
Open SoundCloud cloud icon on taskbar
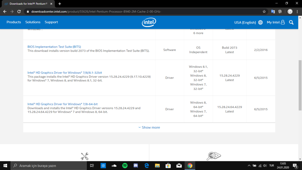tap(114, 166)
